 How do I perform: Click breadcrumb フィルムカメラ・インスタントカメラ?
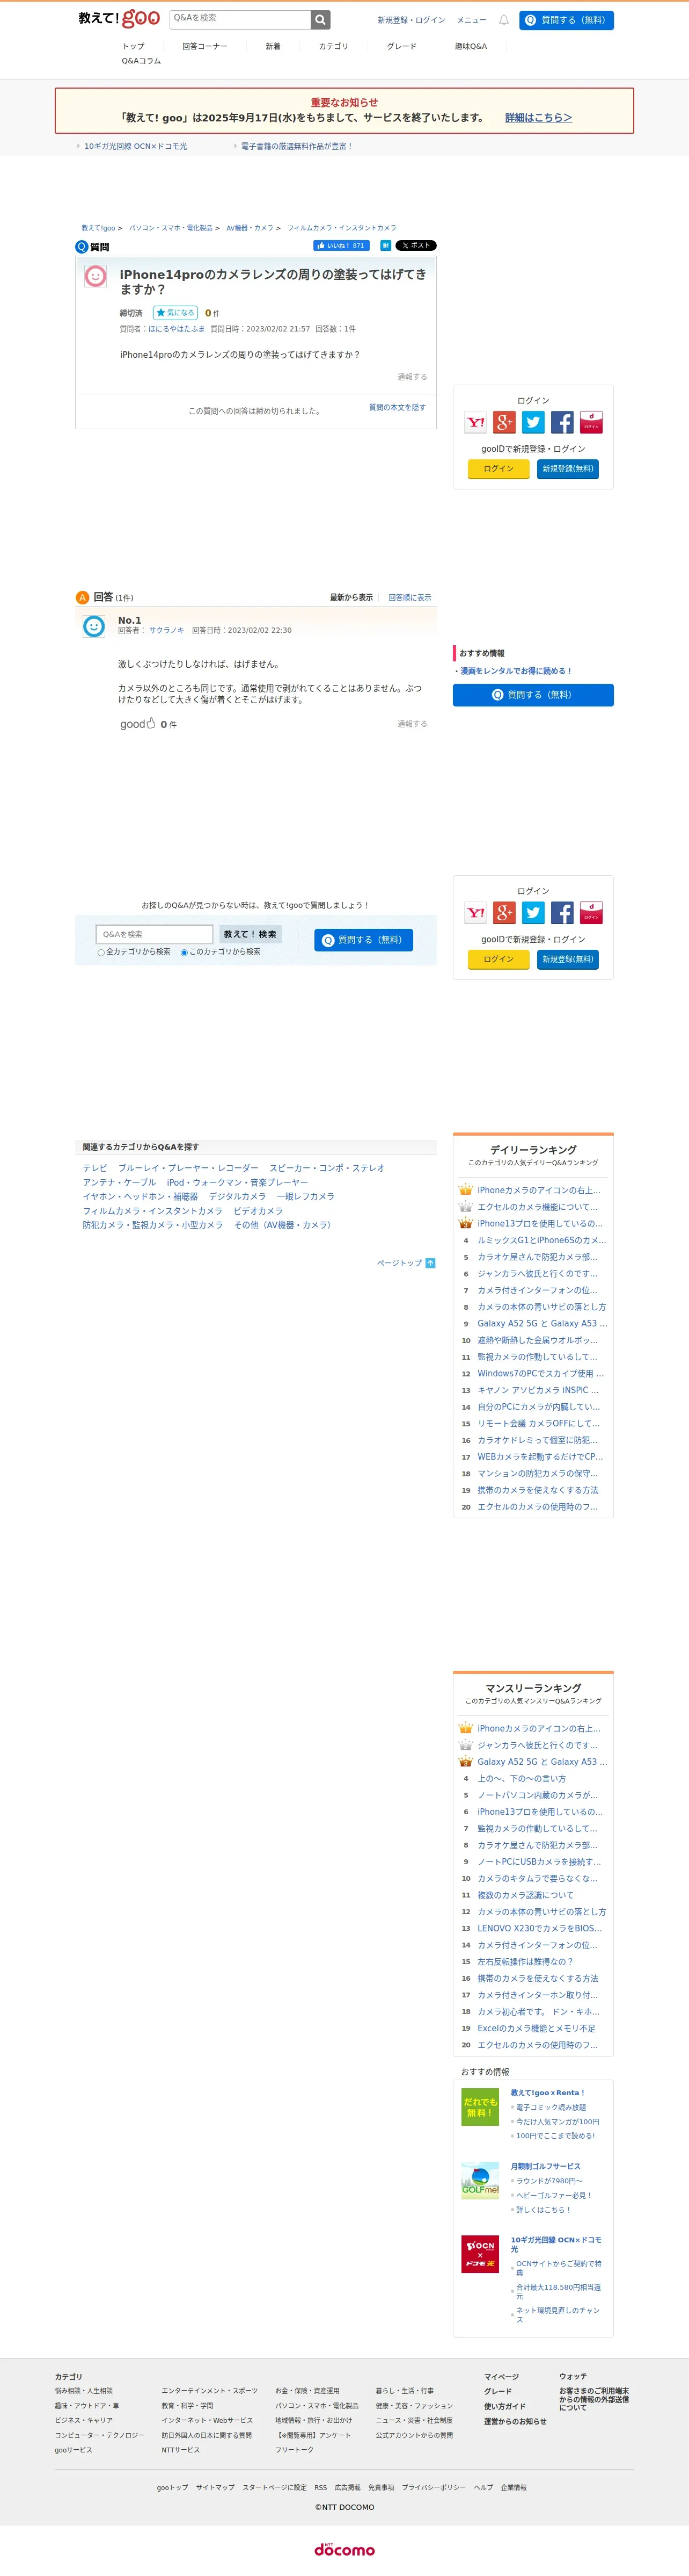pos(341,228)
